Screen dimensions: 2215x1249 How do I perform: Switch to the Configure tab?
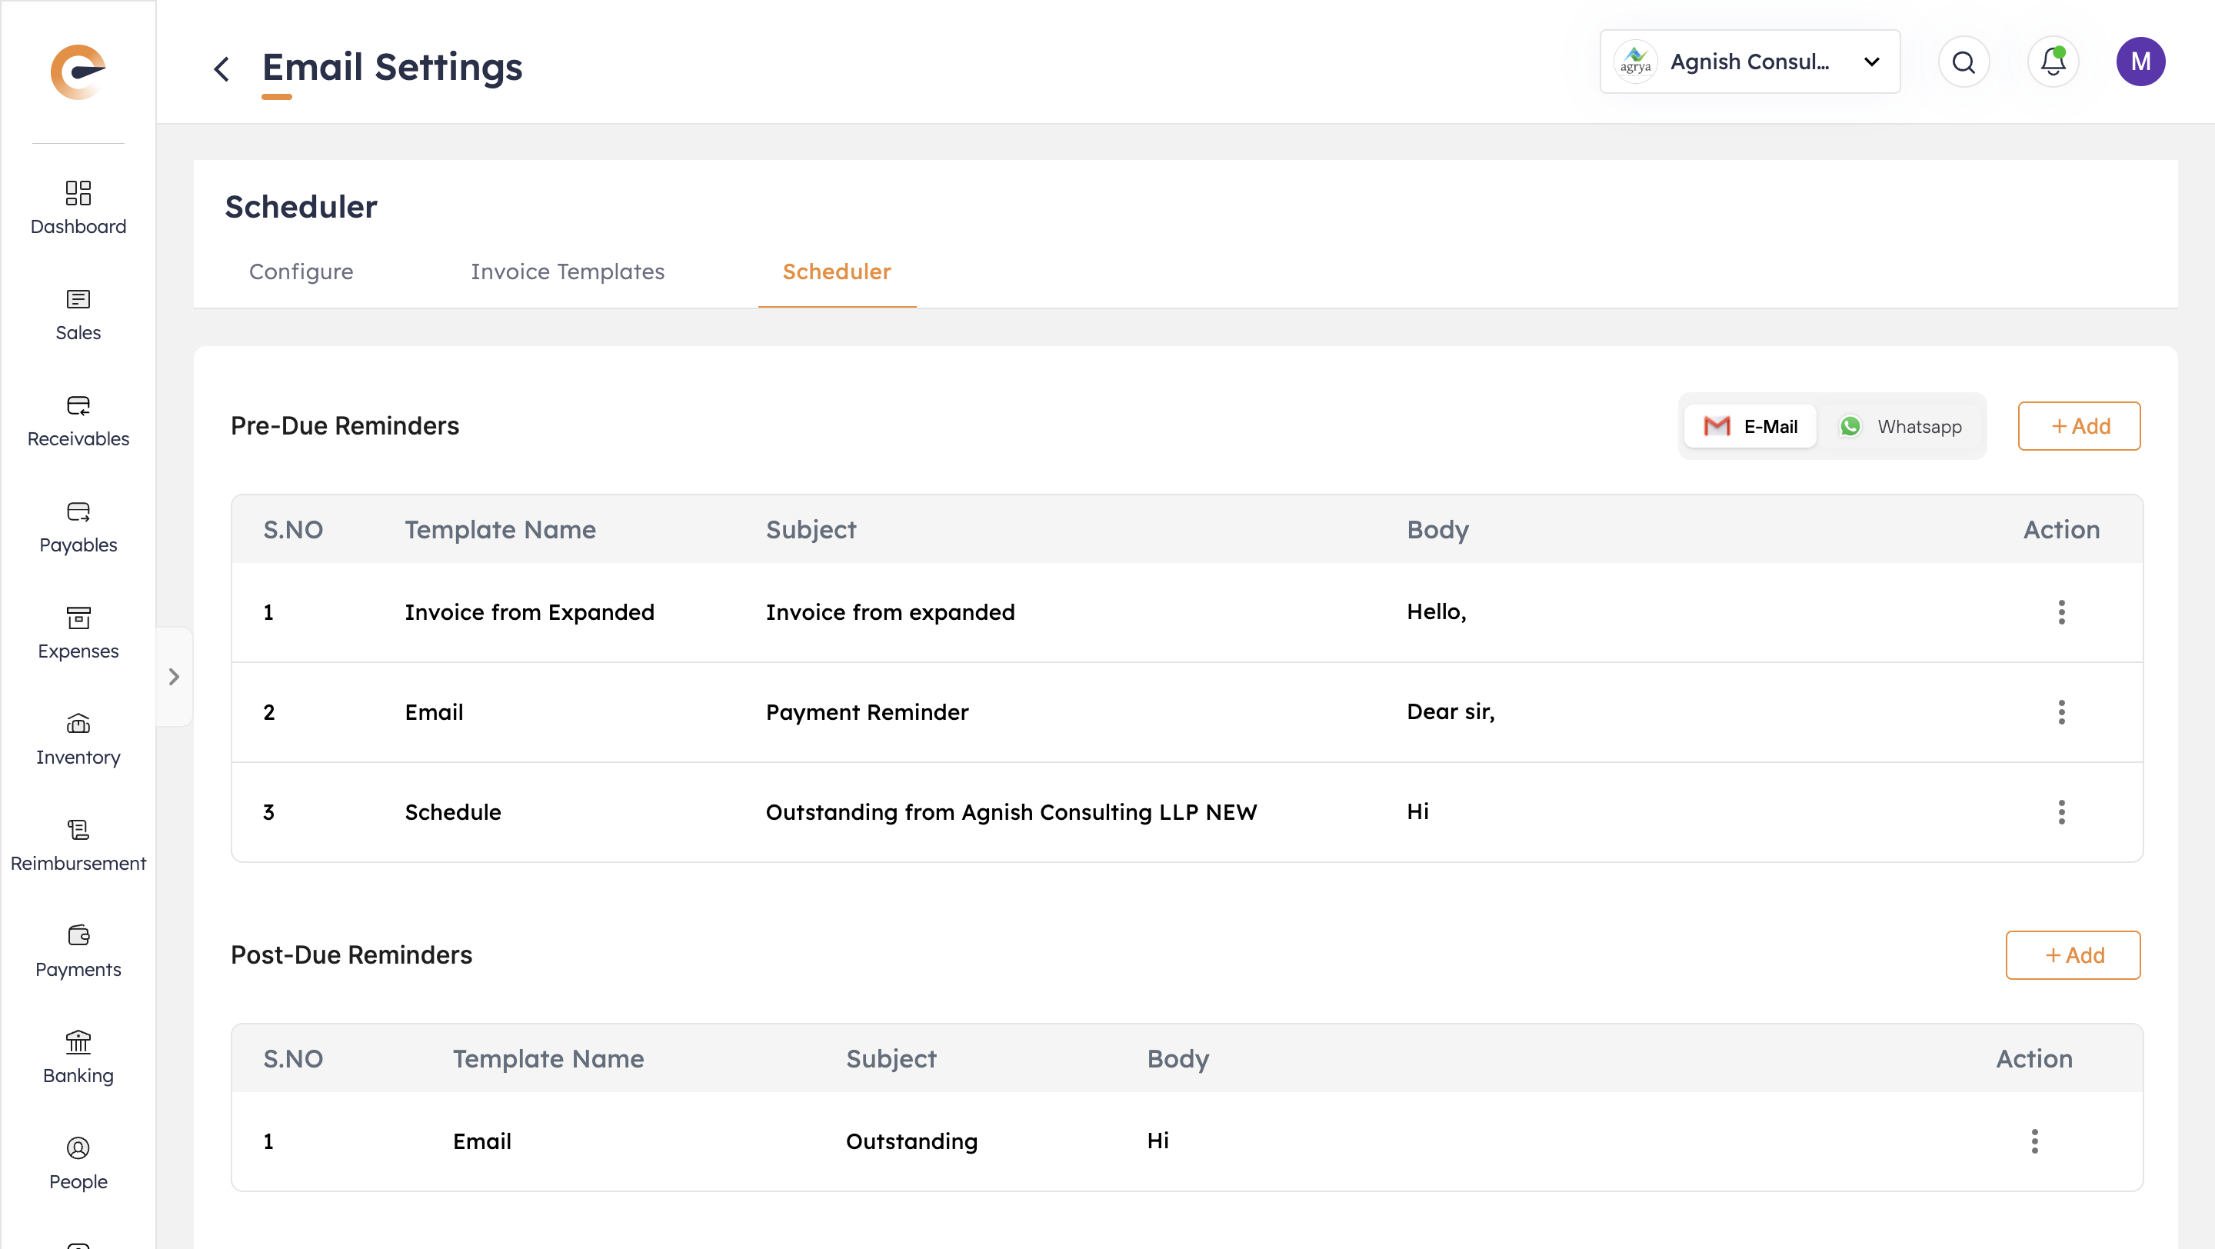(x=301, y=271)
